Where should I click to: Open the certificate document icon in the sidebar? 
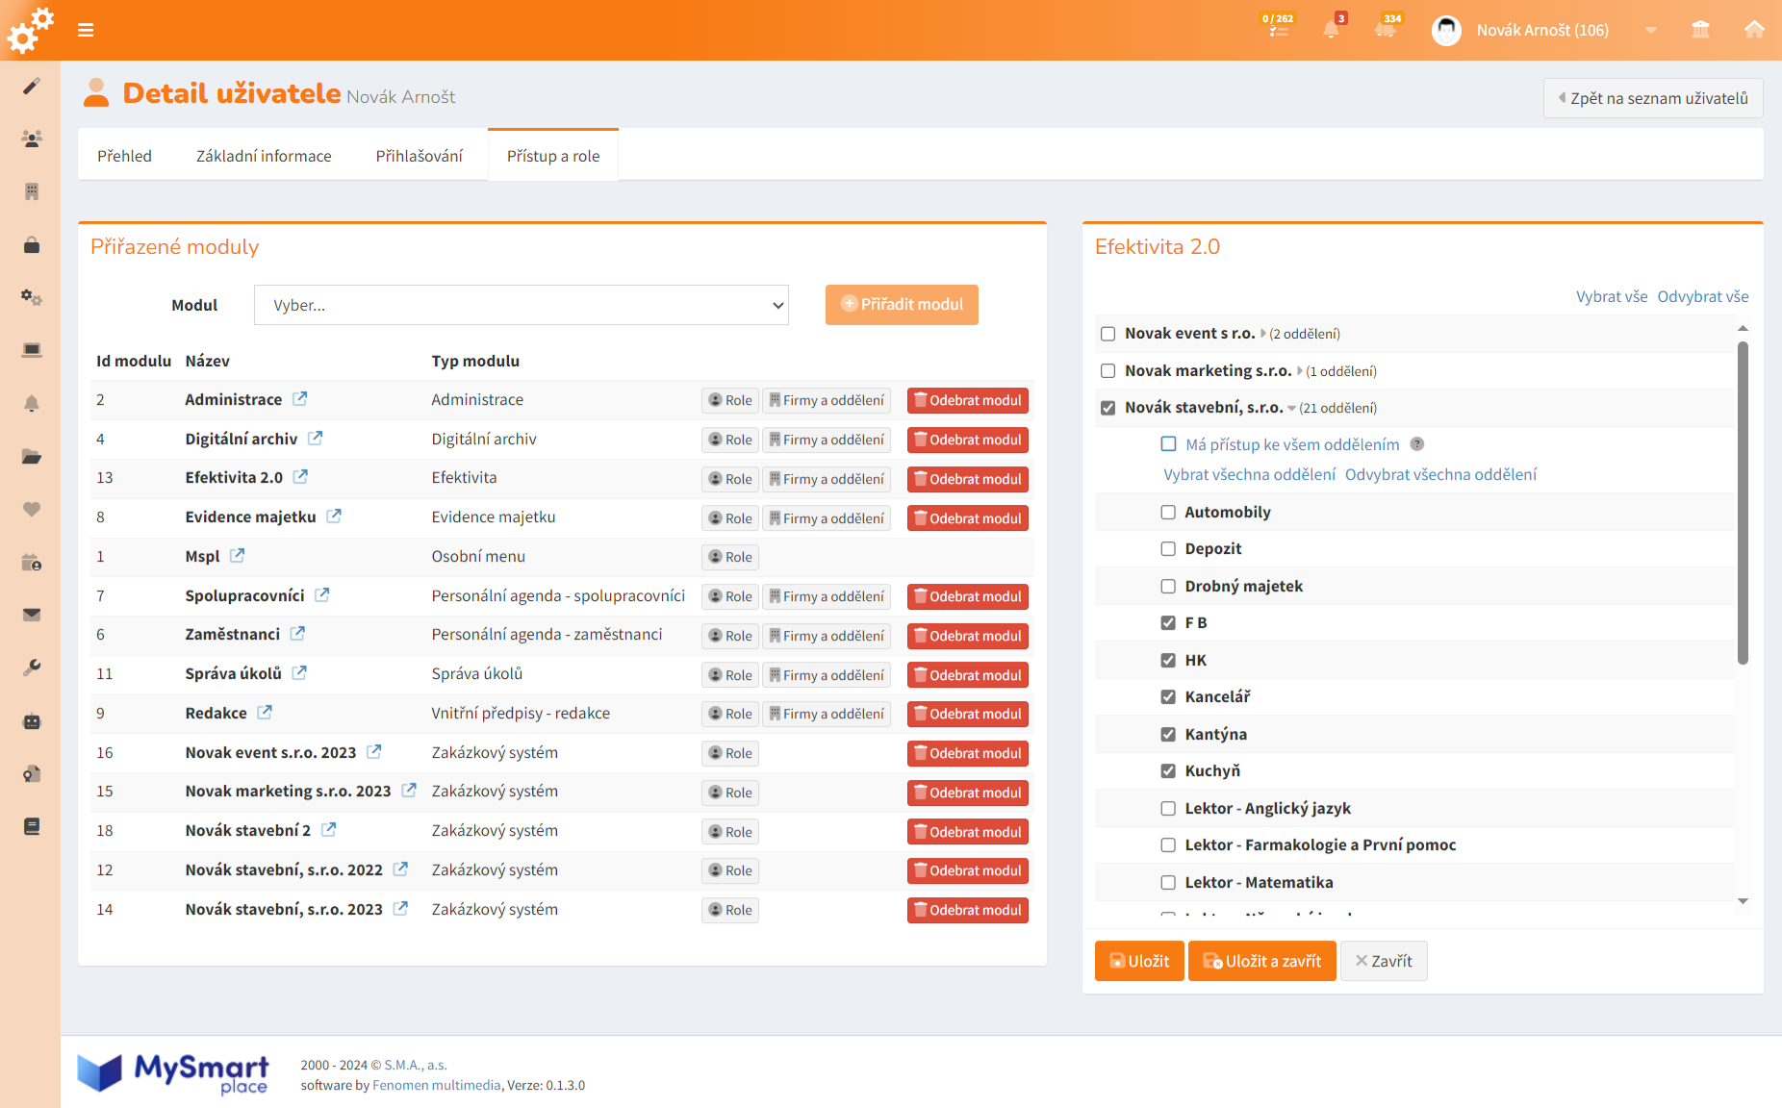click(32, 773)
